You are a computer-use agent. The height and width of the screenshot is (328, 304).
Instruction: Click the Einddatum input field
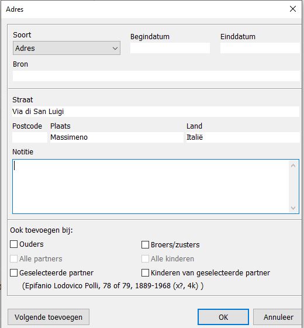tap(260, 48)
